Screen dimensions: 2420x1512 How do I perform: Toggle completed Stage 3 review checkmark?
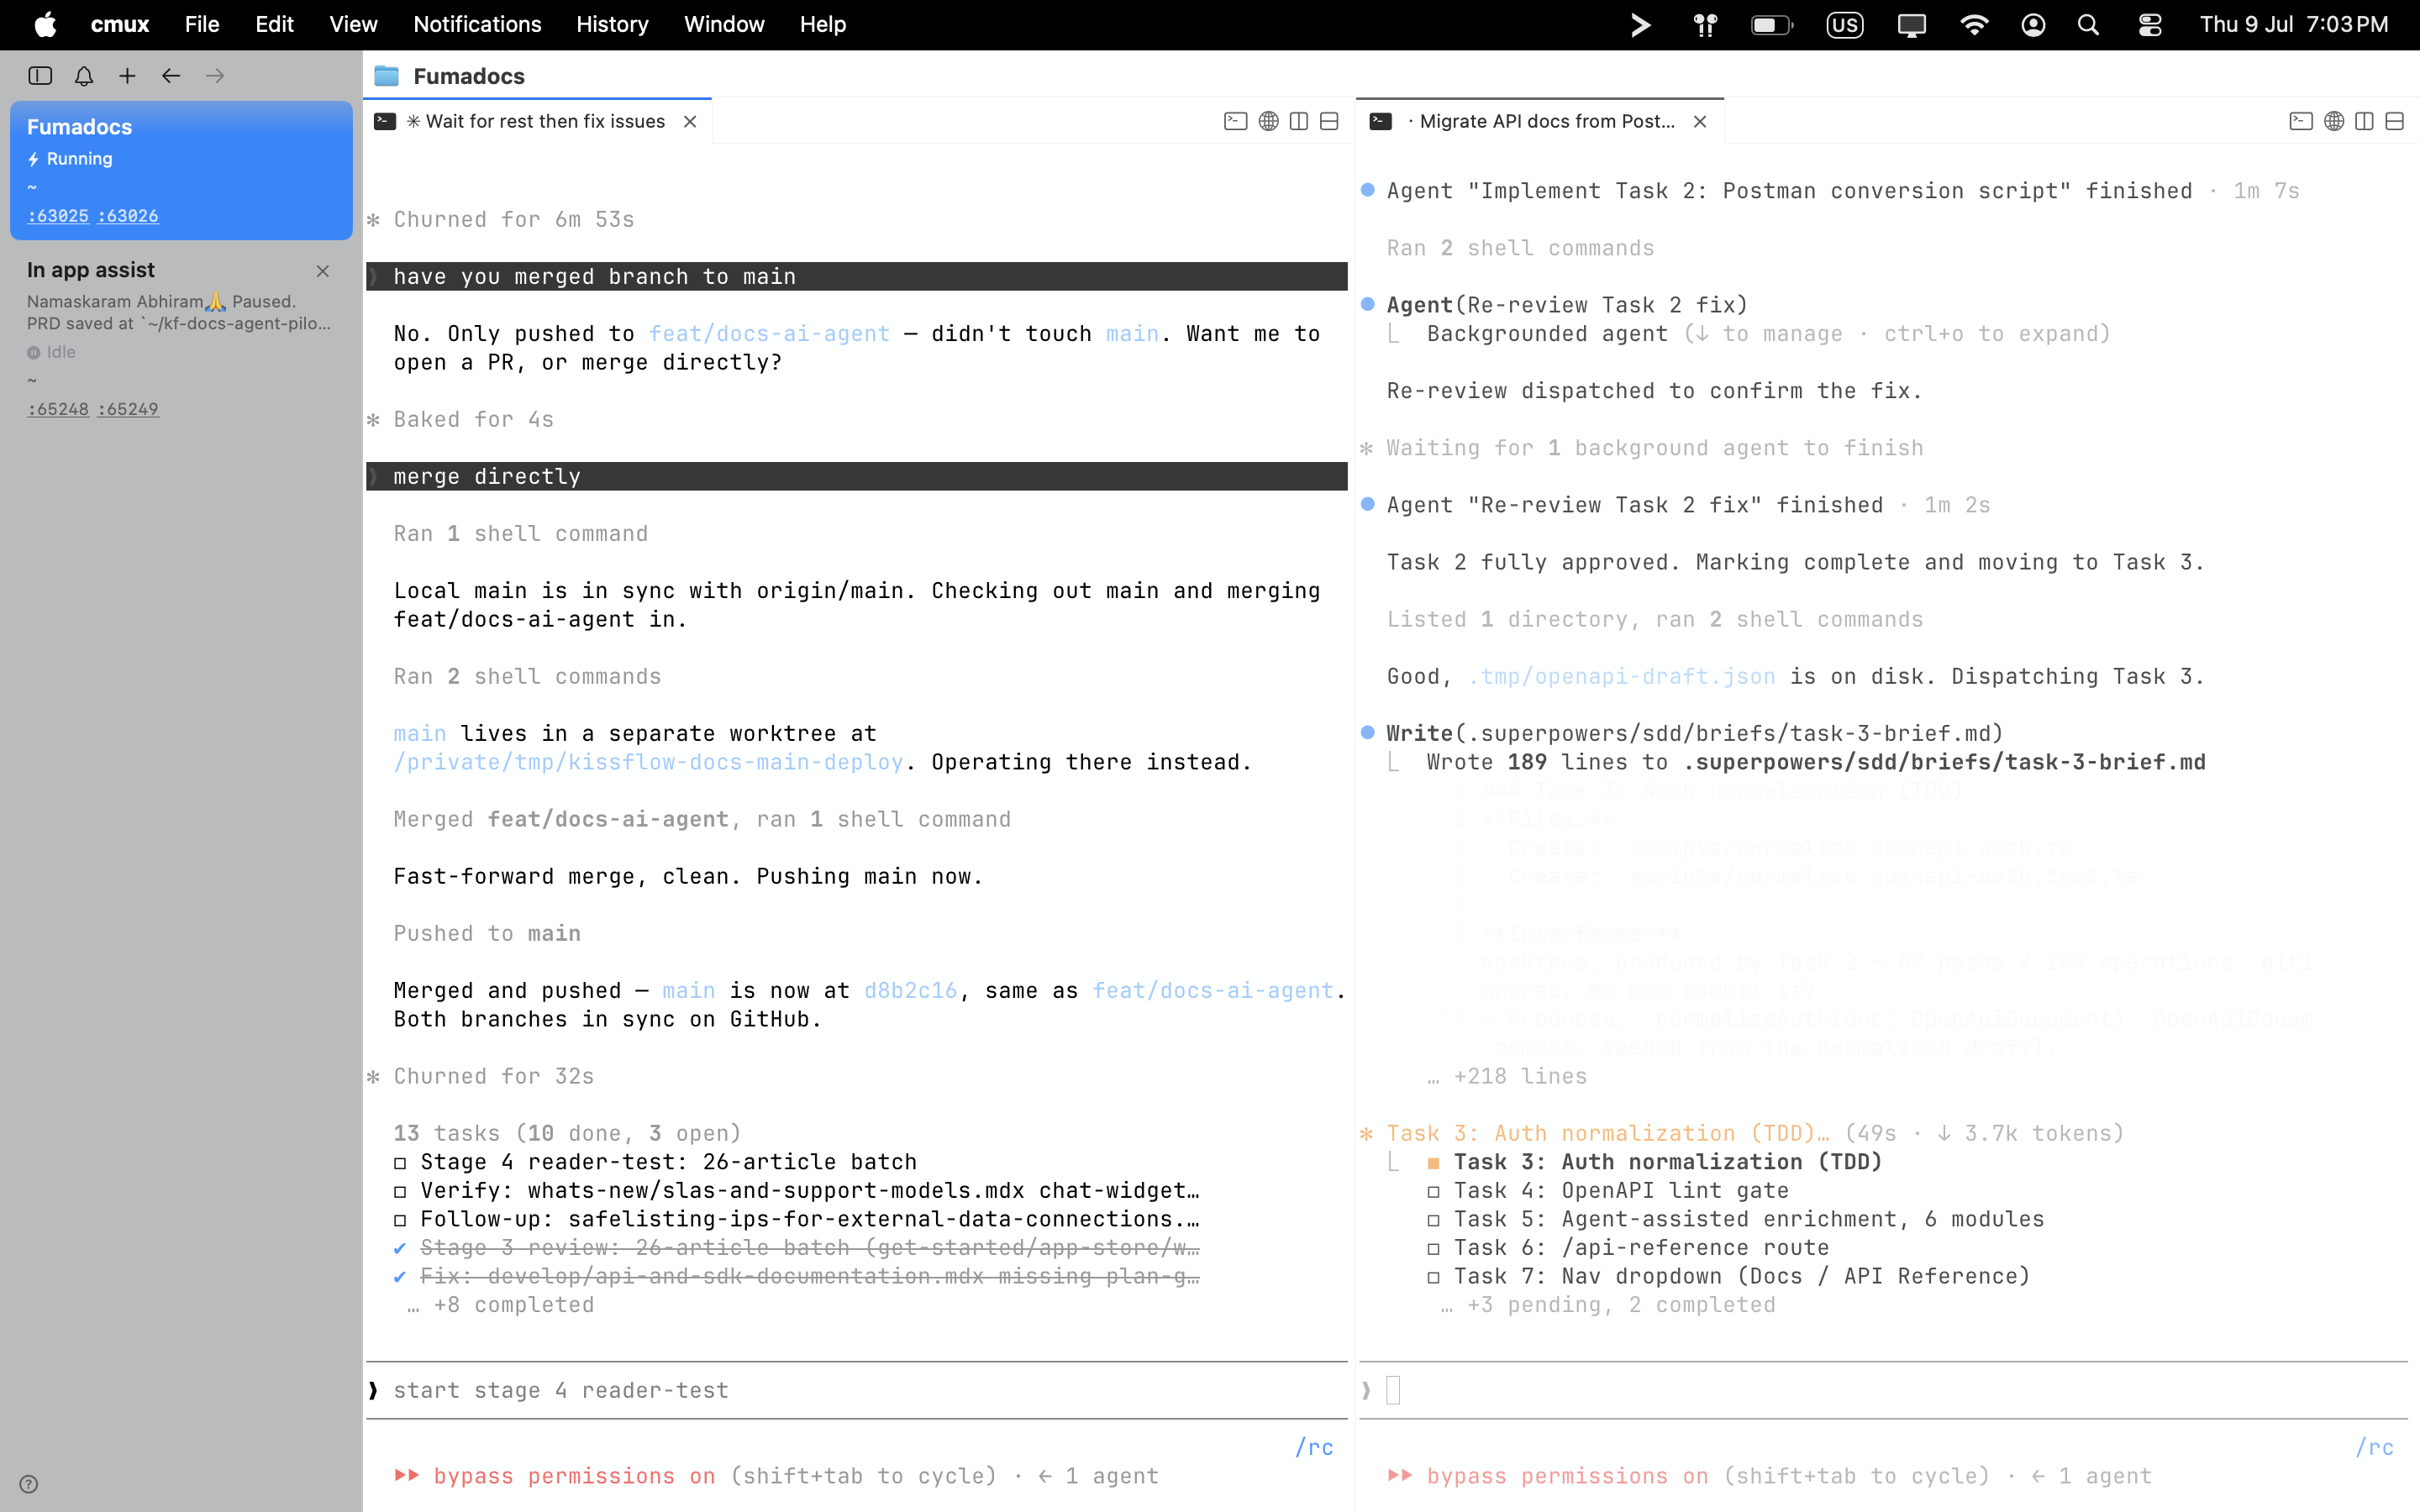point(400,1248)
